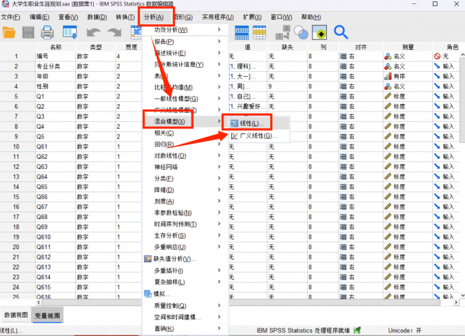Click the ordinal measure icon in row 3
Screen dimensions: 465x336
(x=388, y=76)
